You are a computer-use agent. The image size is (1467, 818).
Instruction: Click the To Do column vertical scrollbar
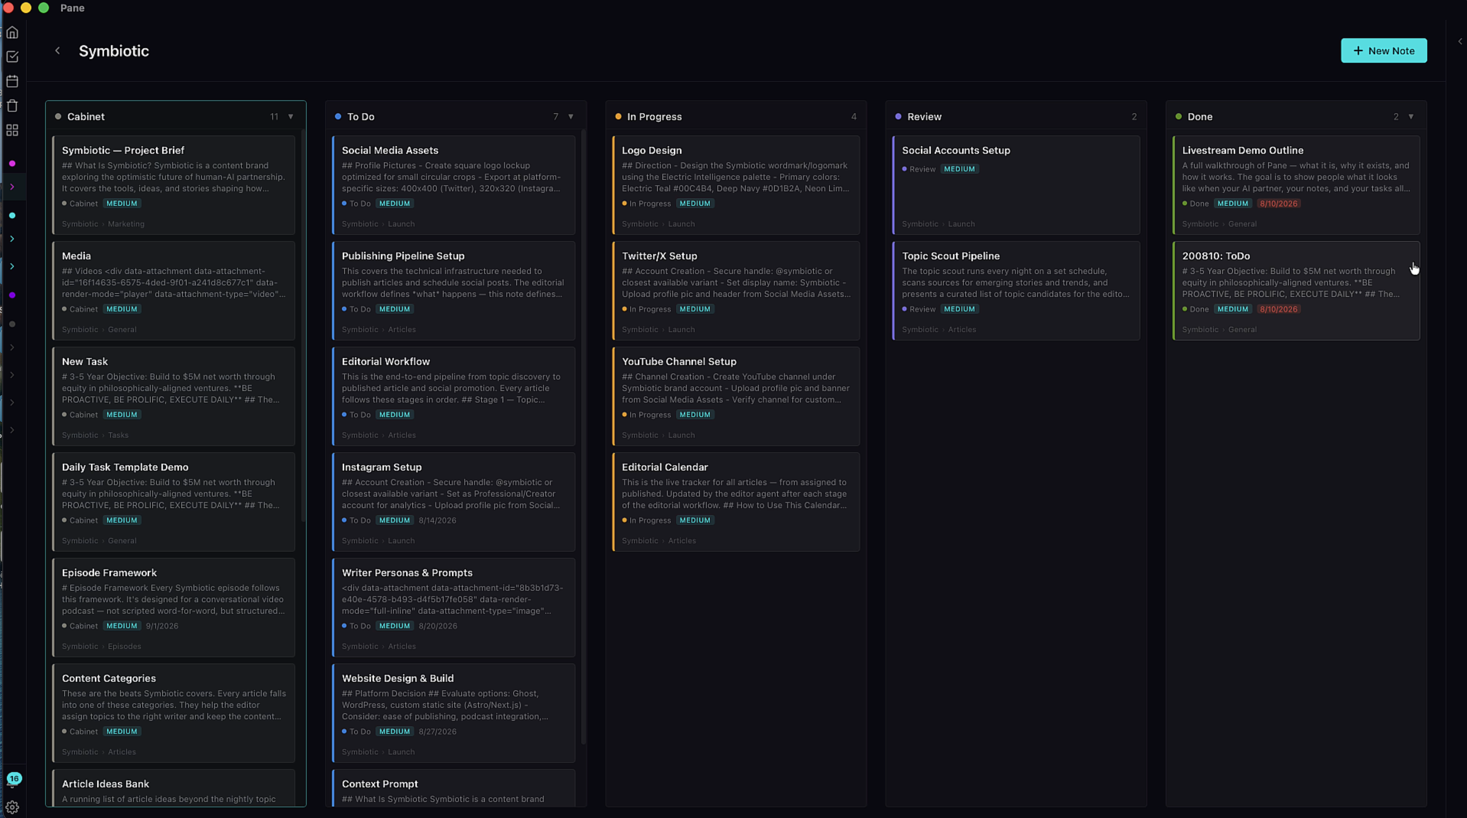pos(583,437)
